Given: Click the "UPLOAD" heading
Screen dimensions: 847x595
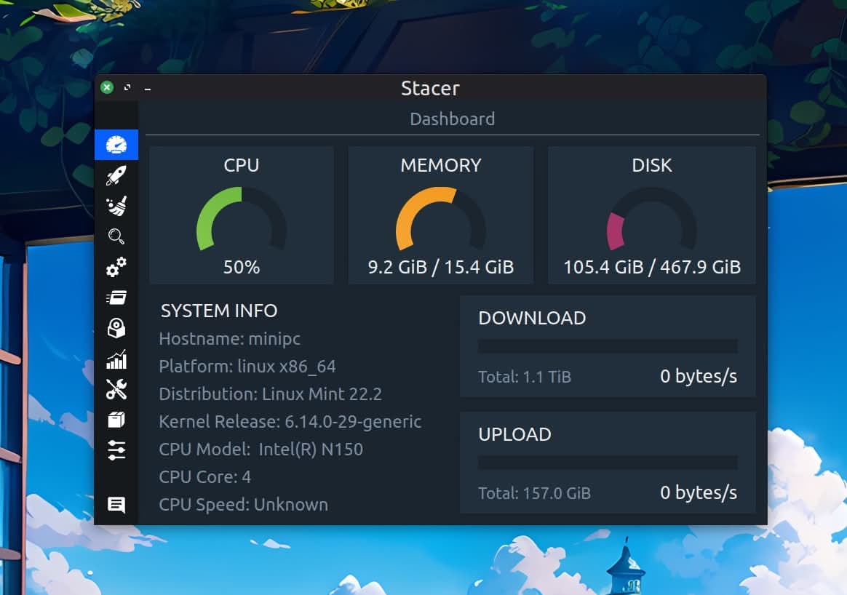Looking at the screenshot, I should click(x=514, y=435).
